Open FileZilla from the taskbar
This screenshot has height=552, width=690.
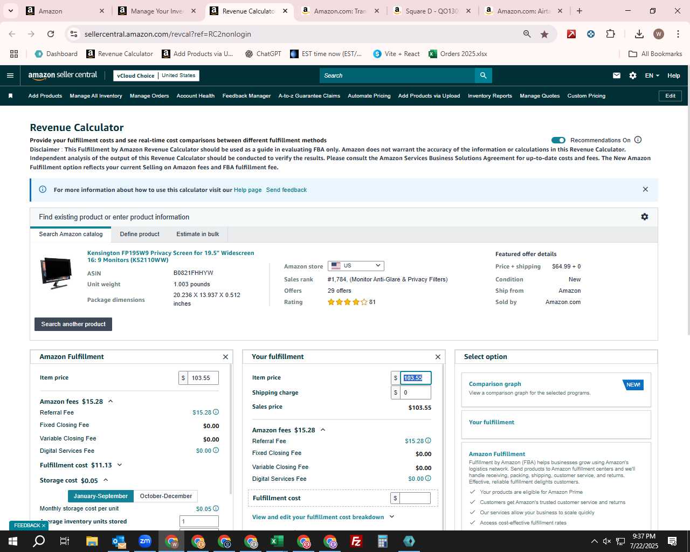356,541
